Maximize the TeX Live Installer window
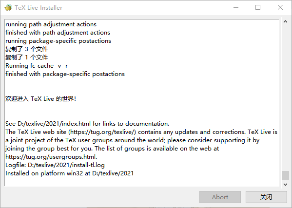 coord(258,7)
